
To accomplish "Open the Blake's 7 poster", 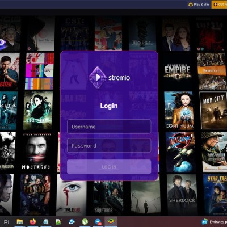I will click(x=180, y=152).
